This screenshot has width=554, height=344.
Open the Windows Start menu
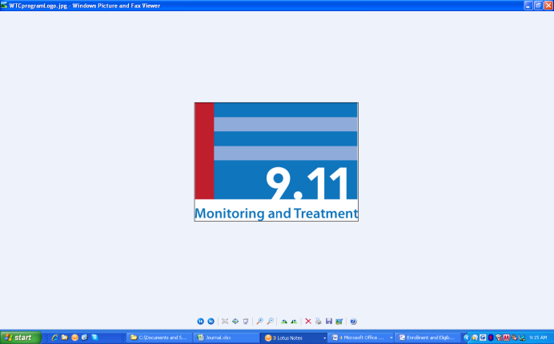(21, 338)
